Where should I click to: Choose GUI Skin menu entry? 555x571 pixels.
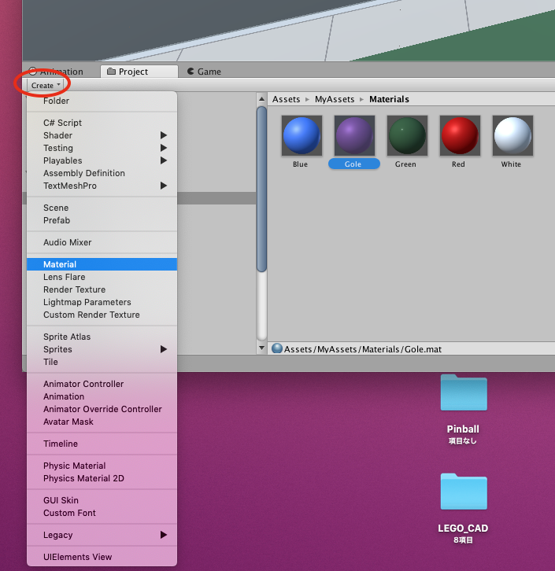click(x=102, y=500)
